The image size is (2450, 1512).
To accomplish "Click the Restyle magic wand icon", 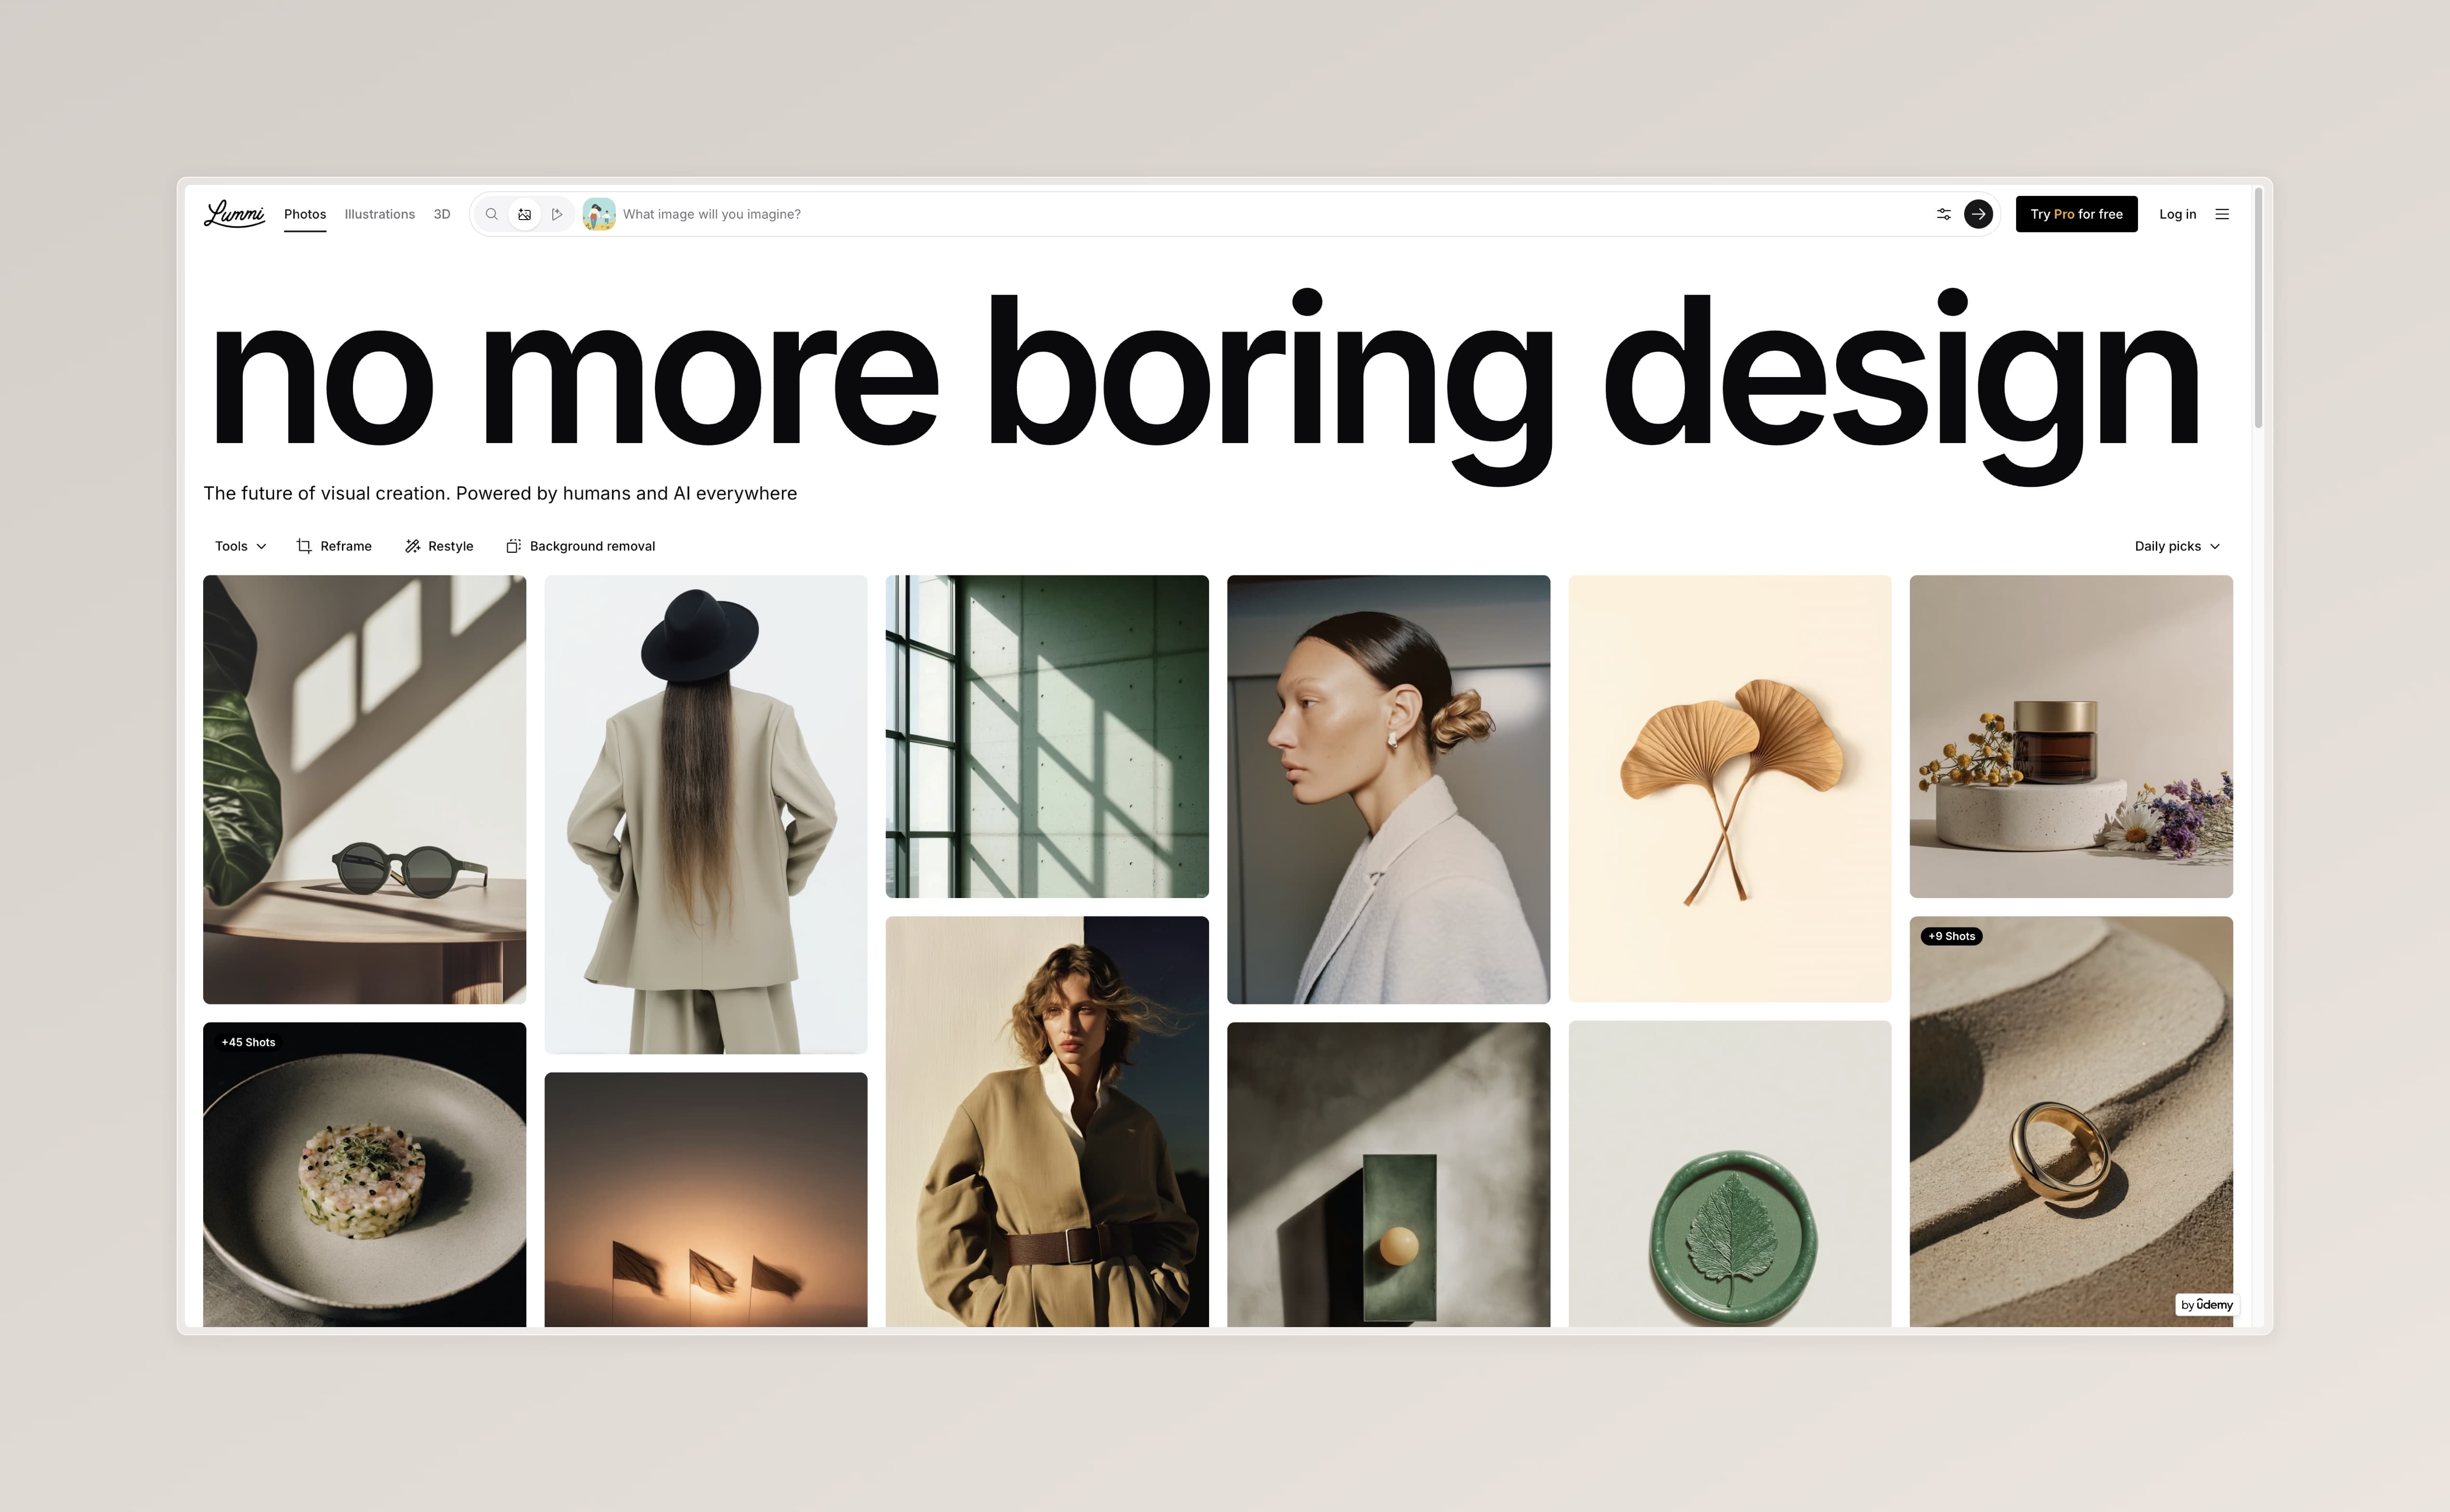I will coord(412,546).
